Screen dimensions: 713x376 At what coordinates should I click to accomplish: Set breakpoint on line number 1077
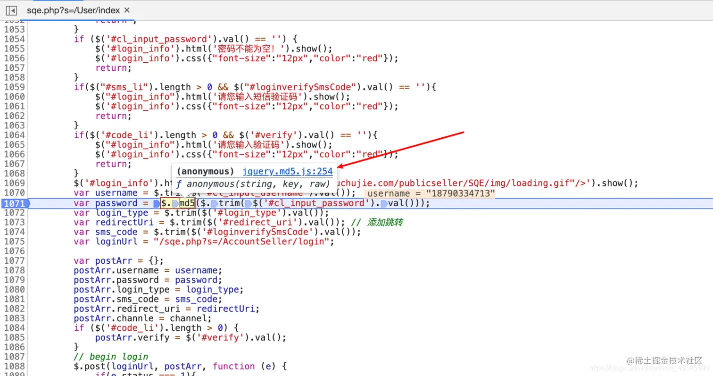tap(14, 261)
